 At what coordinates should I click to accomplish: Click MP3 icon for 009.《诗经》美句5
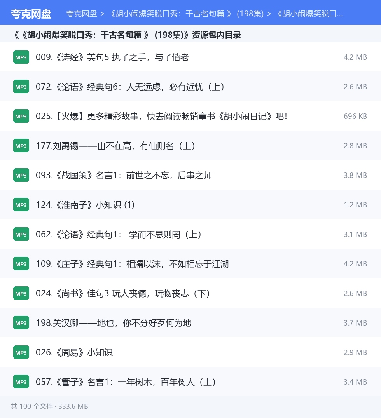tap(21, 57)
